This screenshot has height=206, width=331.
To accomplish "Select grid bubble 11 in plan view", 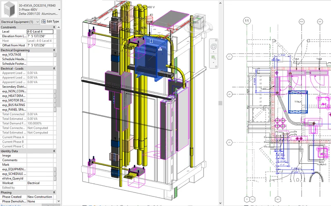I will click(247, 21).
